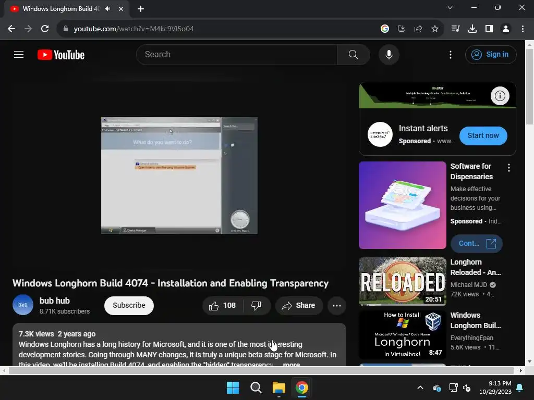This screenshot has width=534, height=400.
Task: Open Site24x7 advertiser logo
Action: click(380, 134)
